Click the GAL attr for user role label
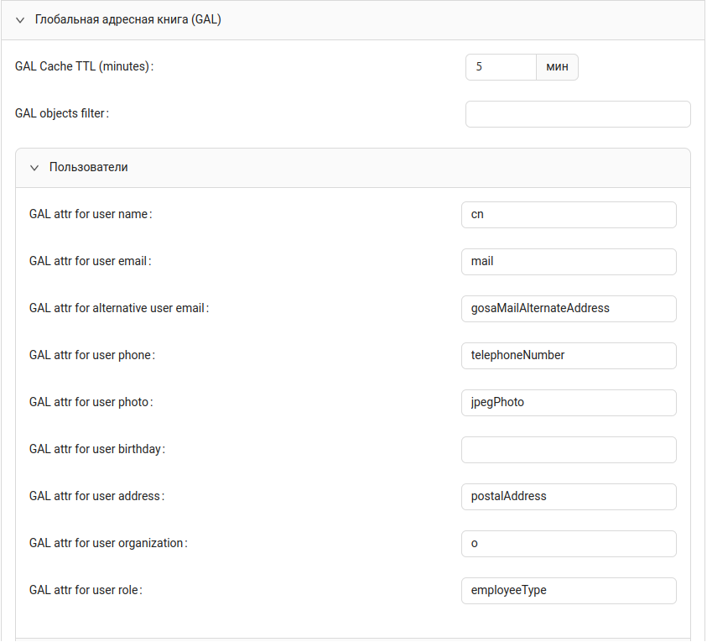The height and width of the screenshot is (642, 707). (x=85, y=590)
